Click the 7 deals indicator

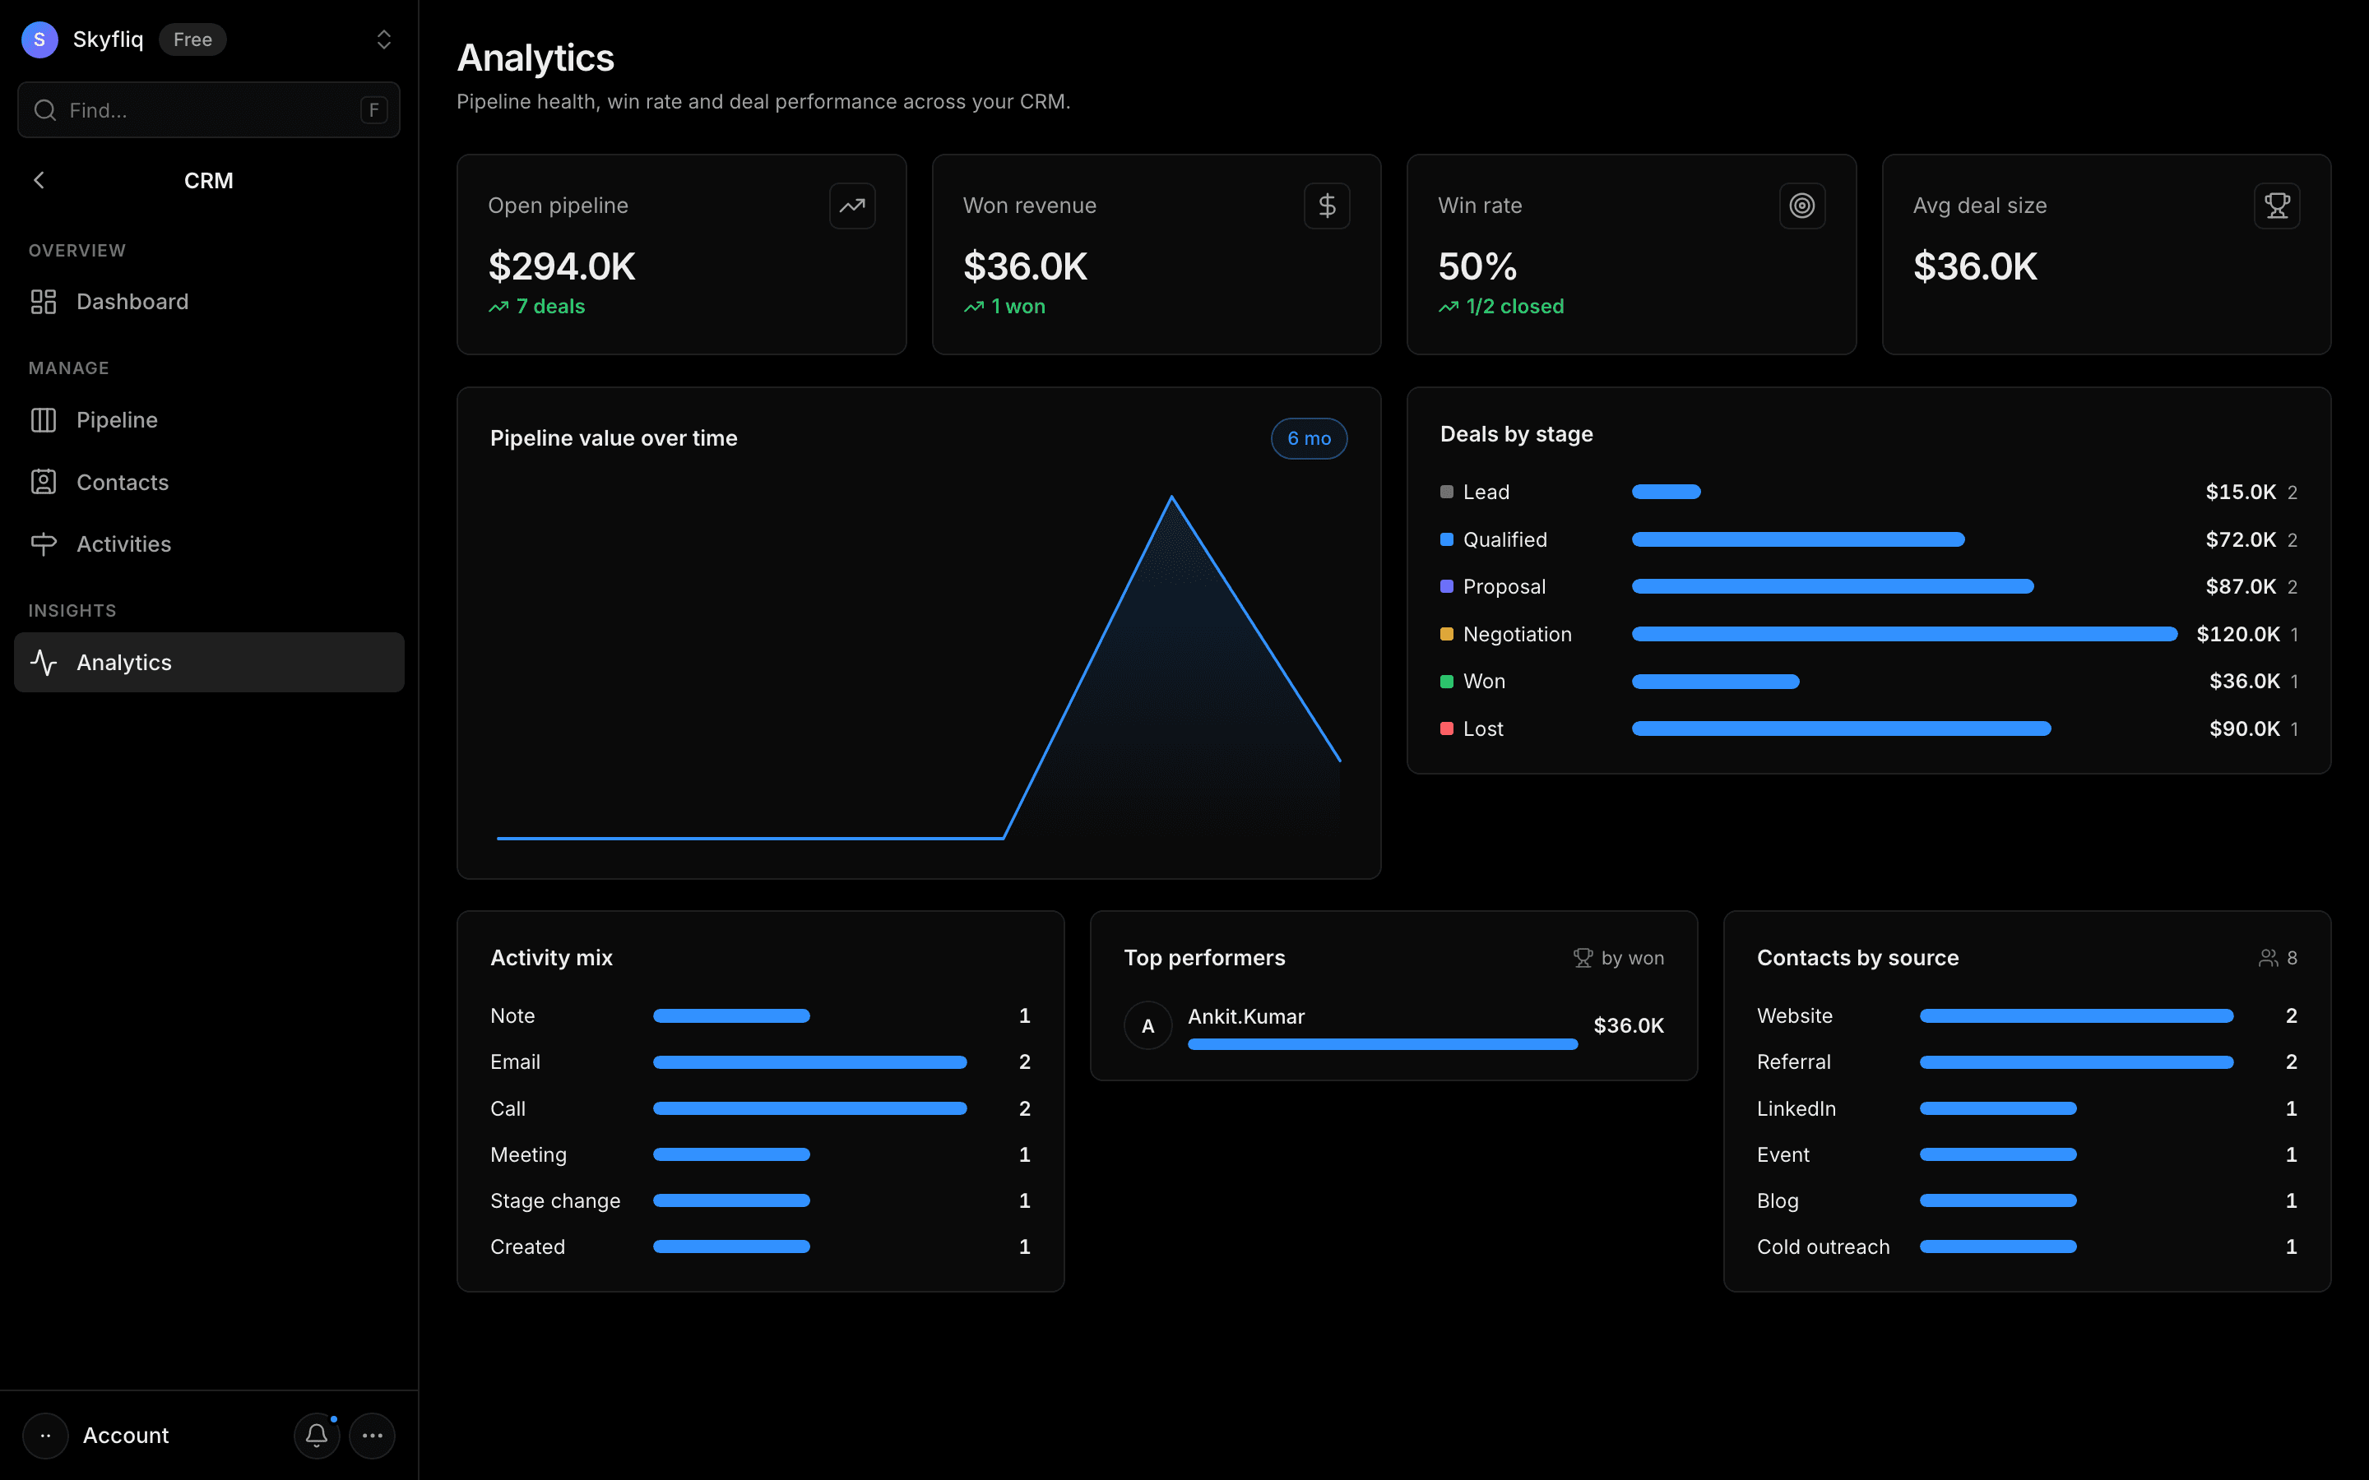tap(536, 307)
